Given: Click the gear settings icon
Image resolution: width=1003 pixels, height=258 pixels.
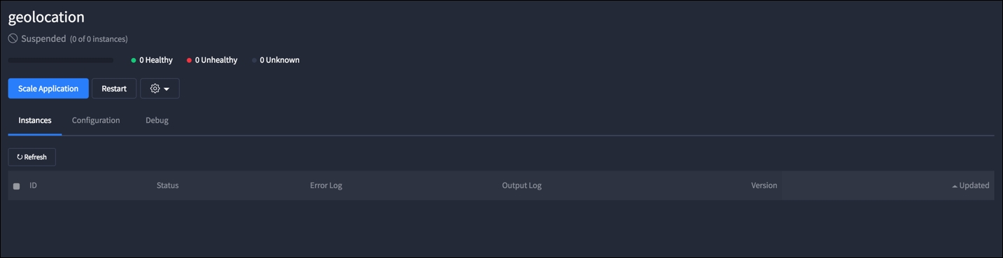Looking at the screenshot, I should tap(155, 89).
